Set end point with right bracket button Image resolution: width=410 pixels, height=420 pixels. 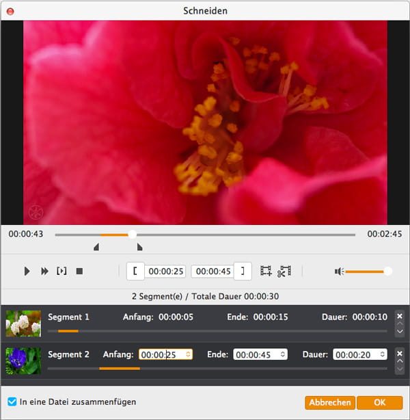243,272
